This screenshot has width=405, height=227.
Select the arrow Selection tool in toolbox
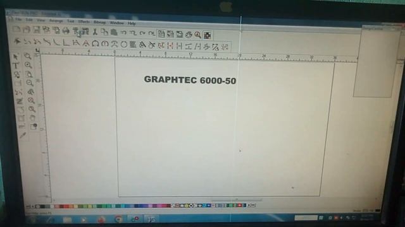[16, 57]
